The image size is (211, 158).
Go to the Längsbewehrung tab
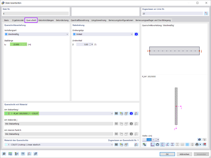click(99, 20)
